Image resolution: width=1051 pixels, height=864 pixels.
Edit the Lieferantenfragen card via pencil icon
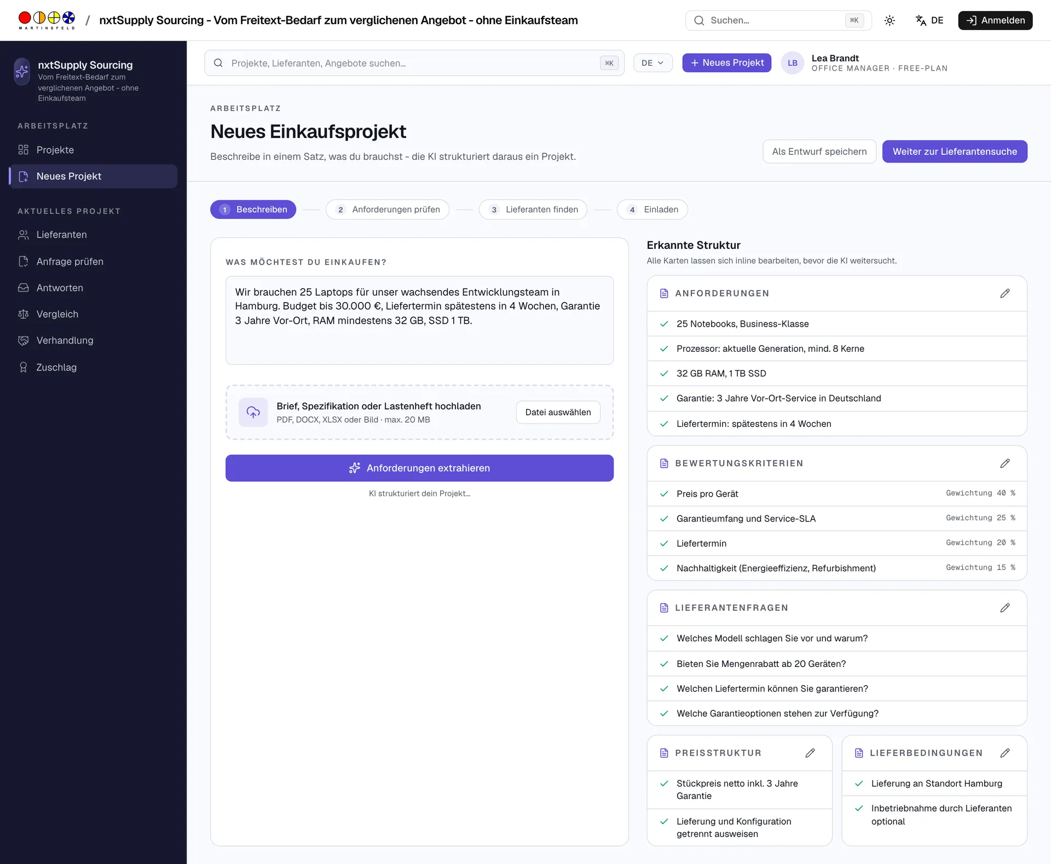coord(1005,608)
